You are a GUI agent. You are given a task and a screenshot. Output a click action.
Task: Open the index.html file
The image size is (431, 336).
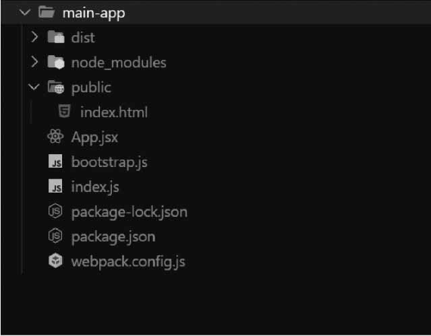point(113,112)
